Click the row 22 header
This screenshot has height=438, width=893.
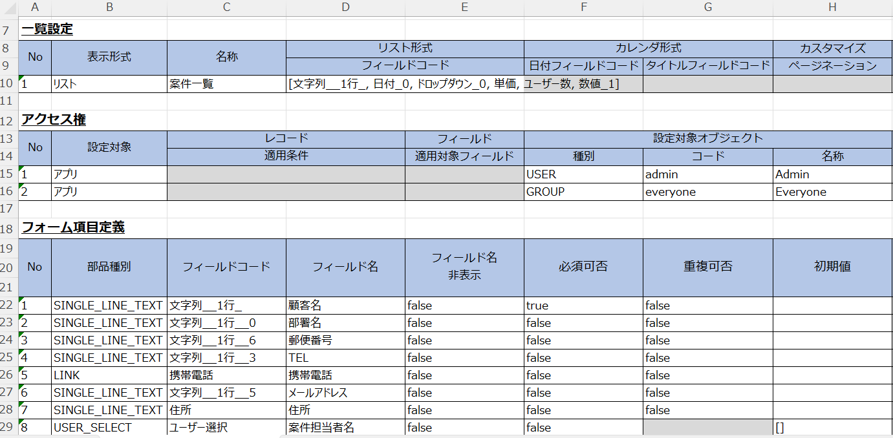[x=8, y=306]
